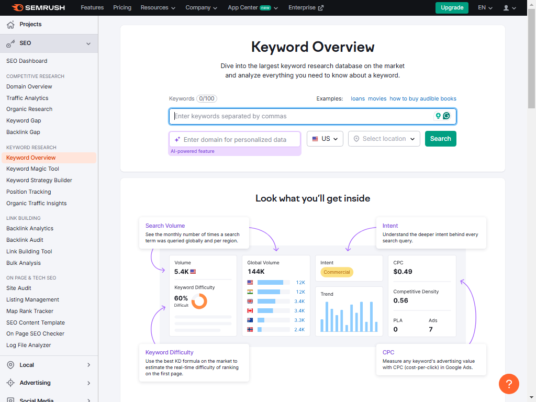Click the Social Media sidebar icon

(x=10, y=399)
